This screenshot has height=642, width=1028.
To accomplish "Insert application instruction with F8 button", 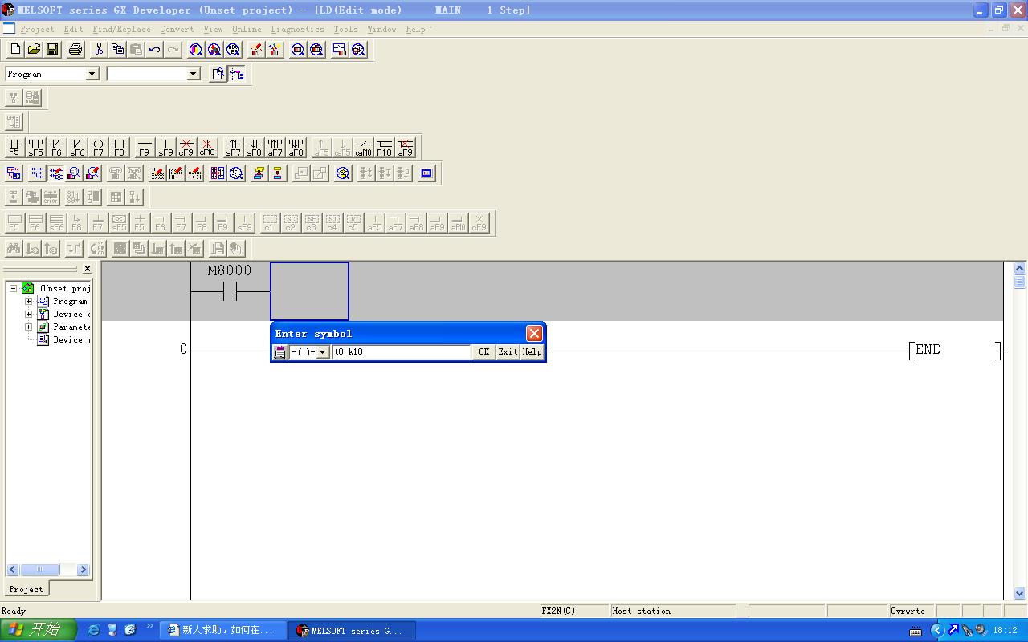I will coord(119,147).
